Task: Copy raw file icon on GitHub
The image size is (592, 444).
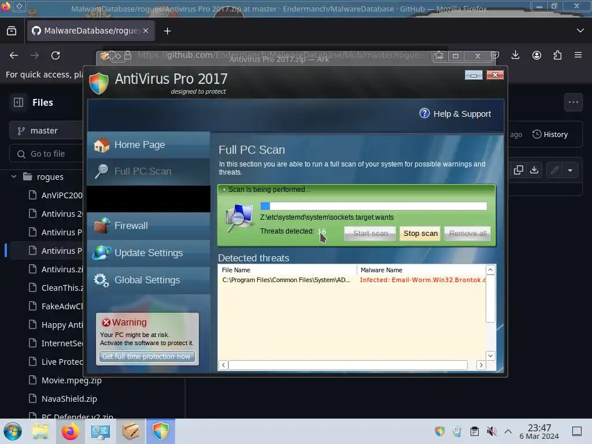Action: point(519,171)
